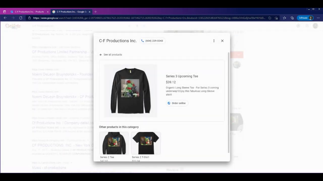The height and width of the screenshot is (181, 323).
Task: Open the tab actions menu icon
Action: (x=4, y=12)
